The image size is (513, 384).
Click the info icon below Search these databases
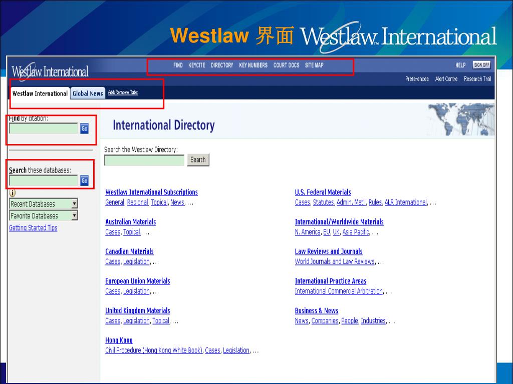point(13,193)
